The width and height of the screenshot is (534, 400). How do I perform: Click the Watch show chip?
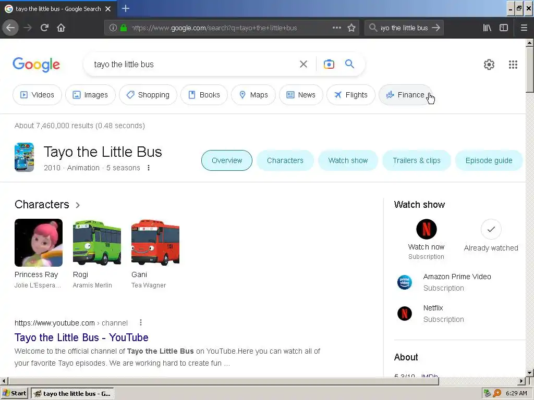[348, 160]
